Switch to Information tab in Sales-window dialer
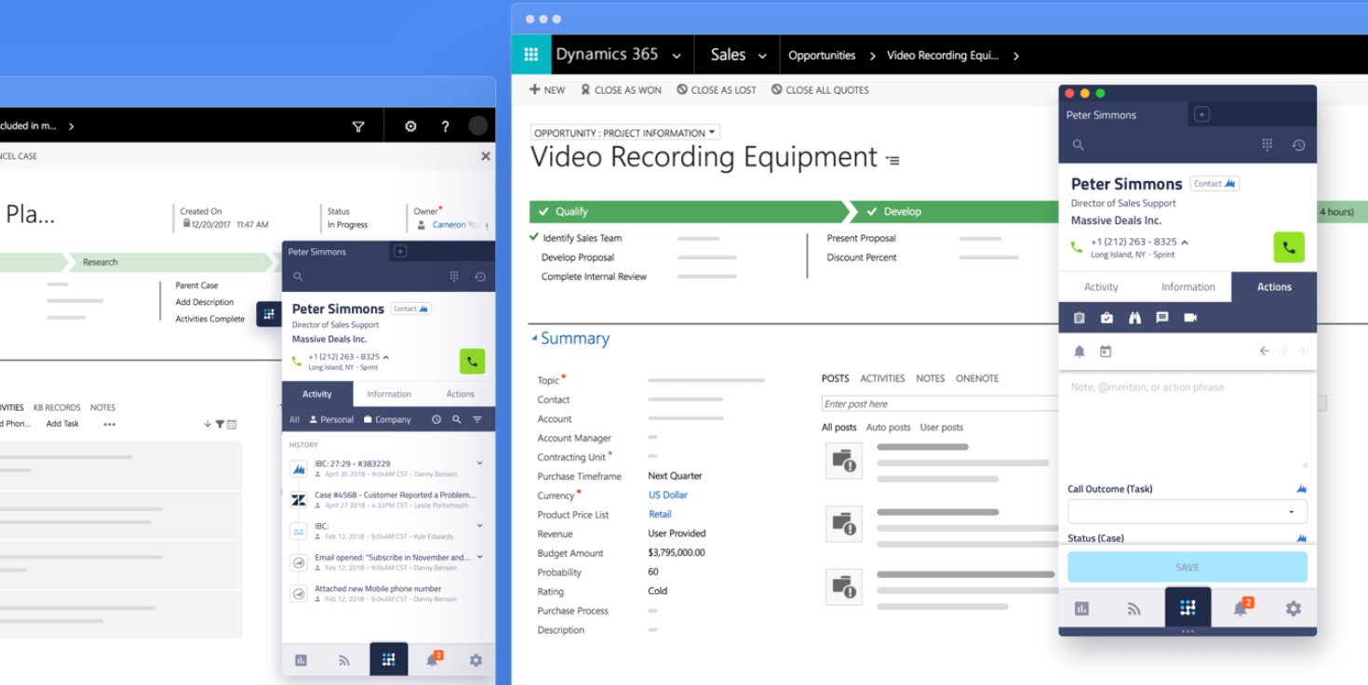 tap(1188, 287)
